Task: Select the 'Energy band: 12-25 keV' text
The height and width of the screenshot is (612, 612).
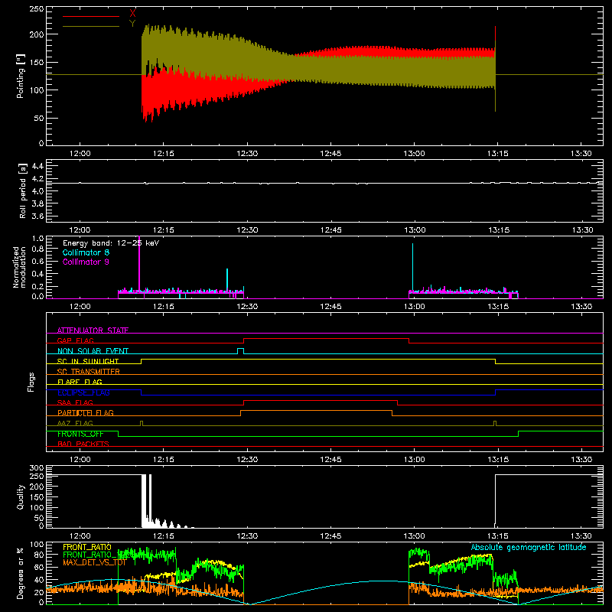Action: 111,243
